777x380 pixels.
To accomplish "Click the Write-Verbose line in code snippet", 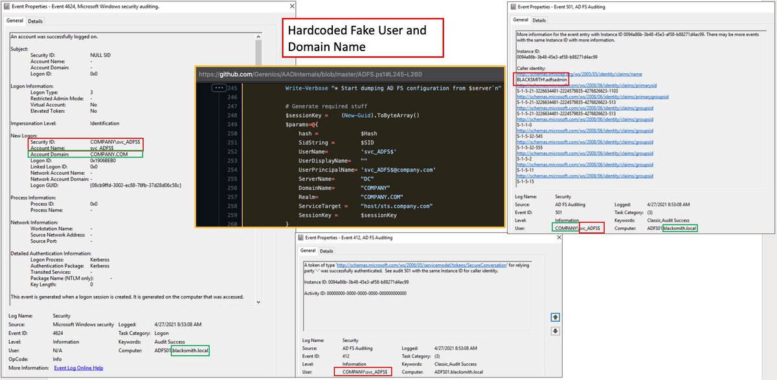I will pyautogui.click(x=393, y=87).
